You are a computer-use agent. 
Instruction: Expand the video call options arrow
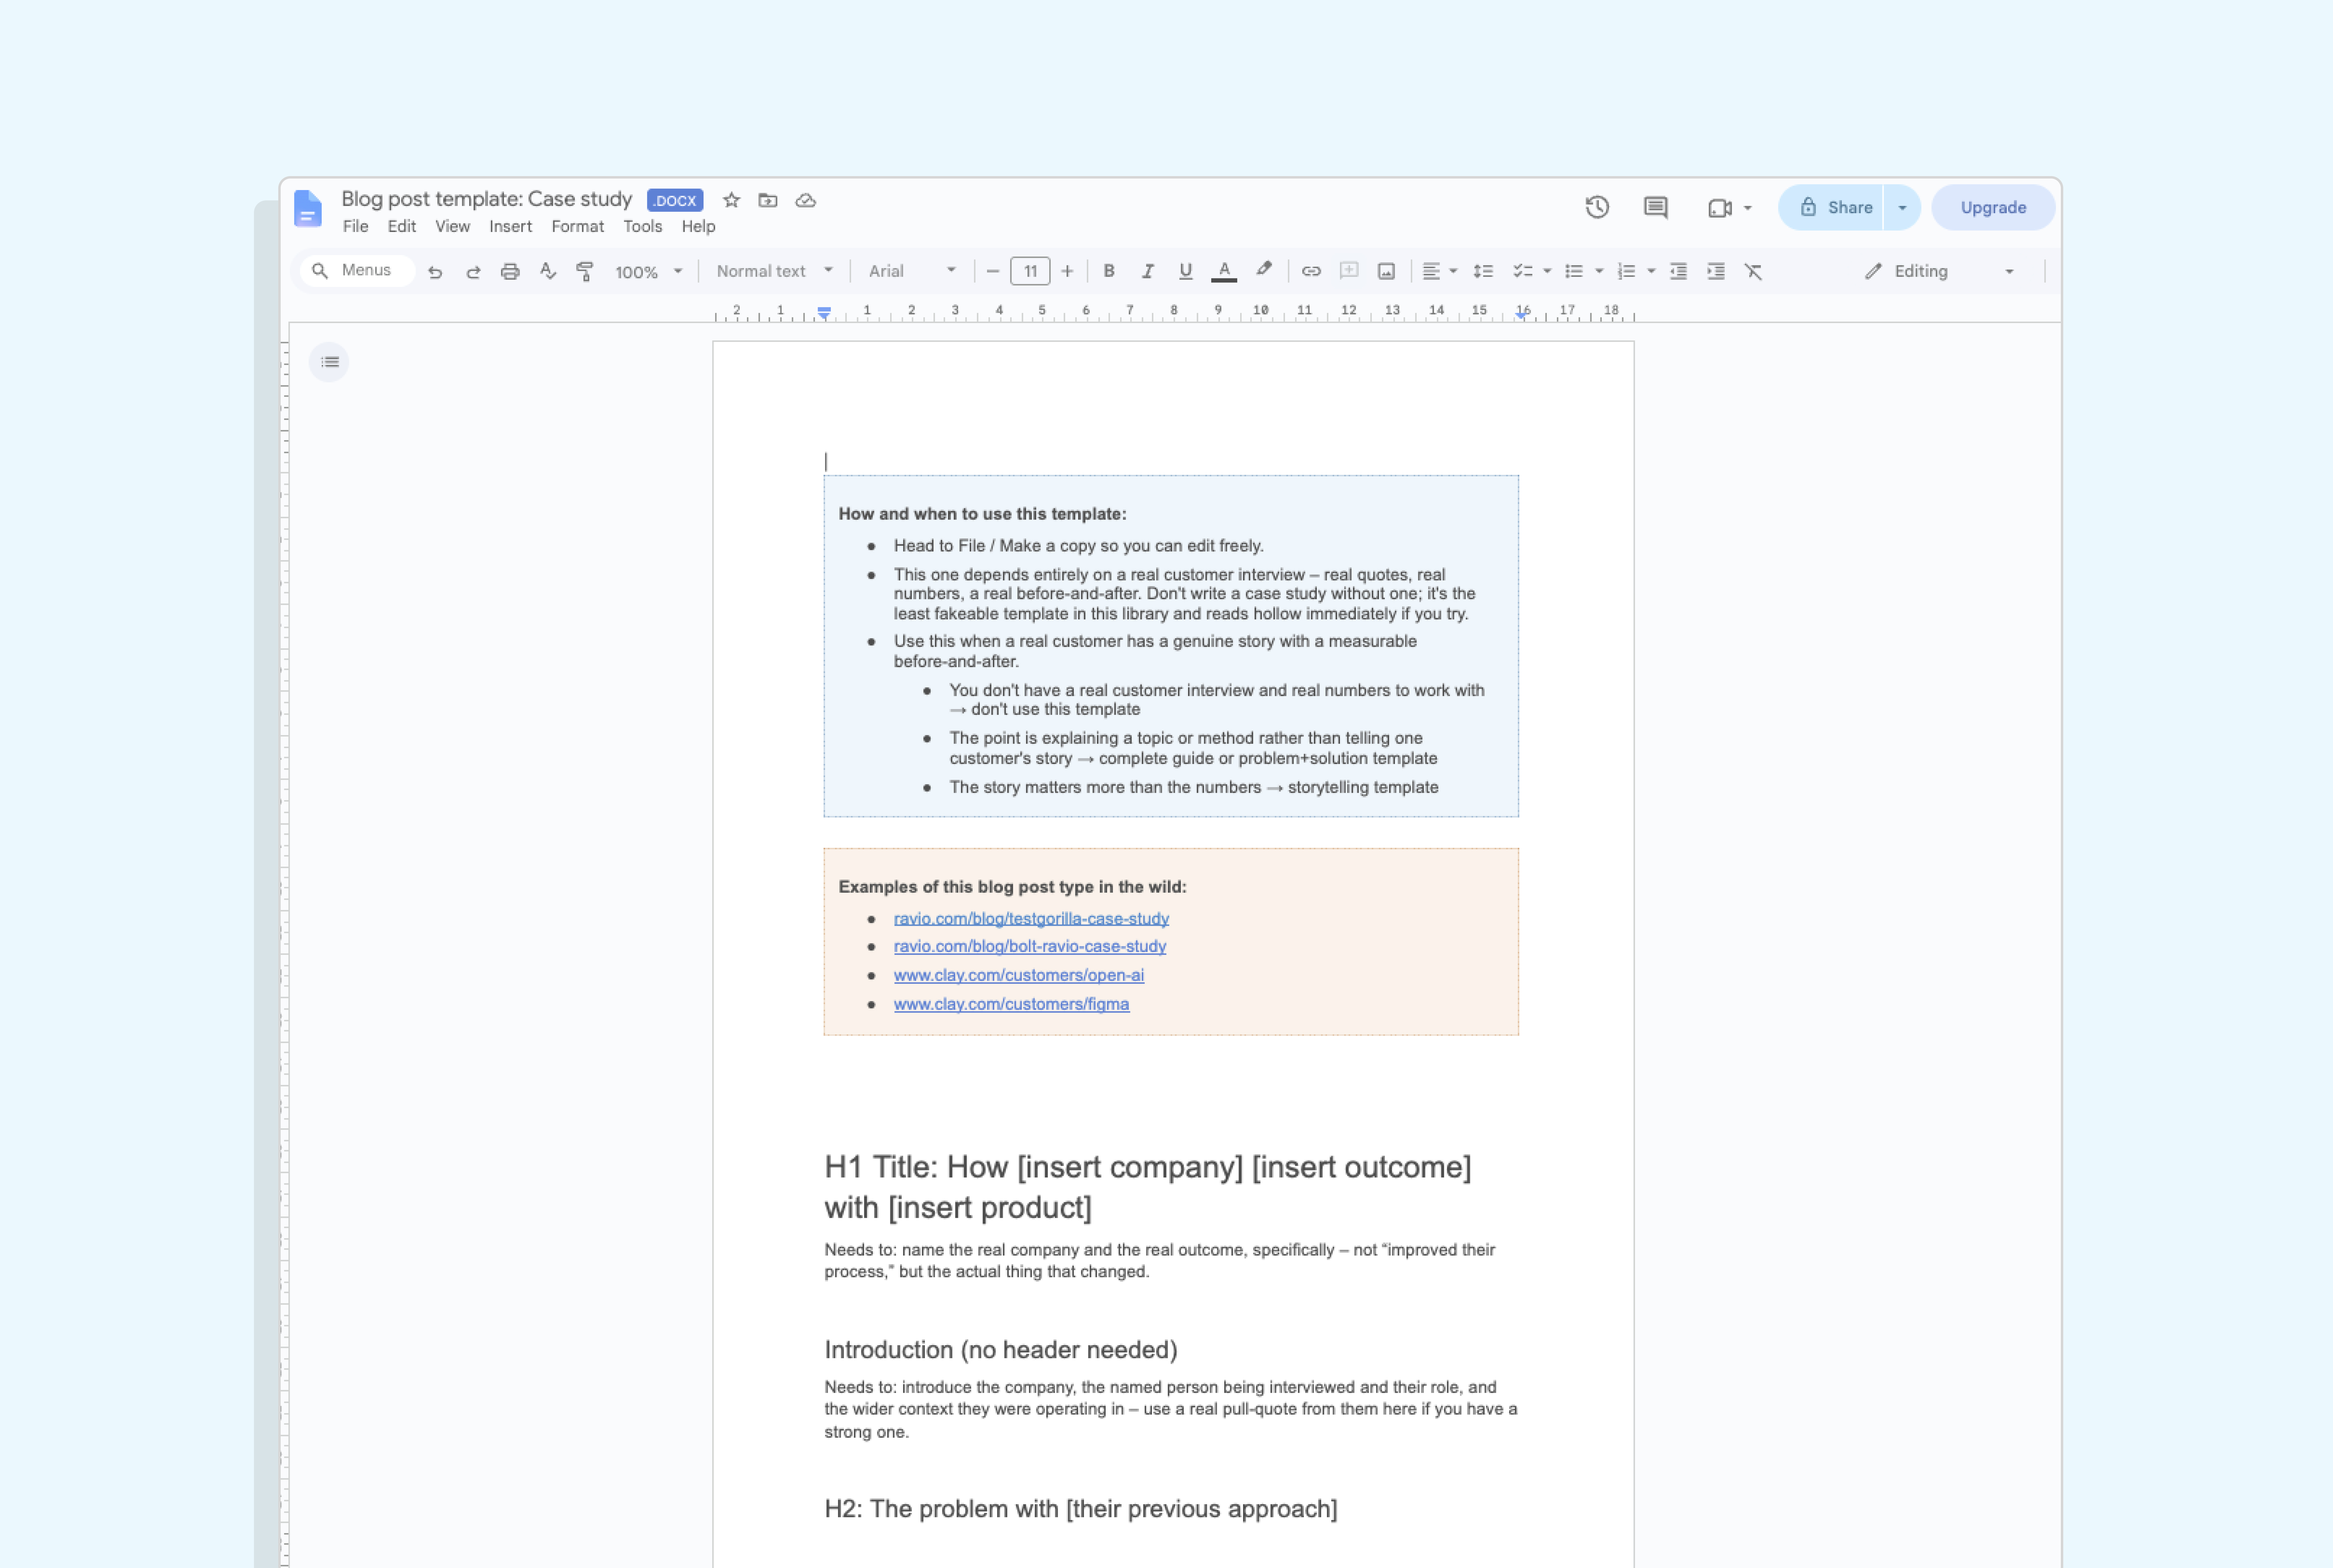point(1748,208)
